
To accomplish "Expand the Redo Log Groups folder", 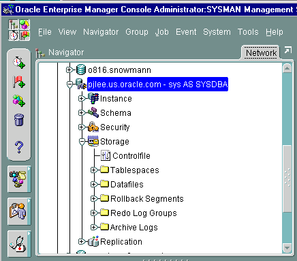I will tap(93, 213).
